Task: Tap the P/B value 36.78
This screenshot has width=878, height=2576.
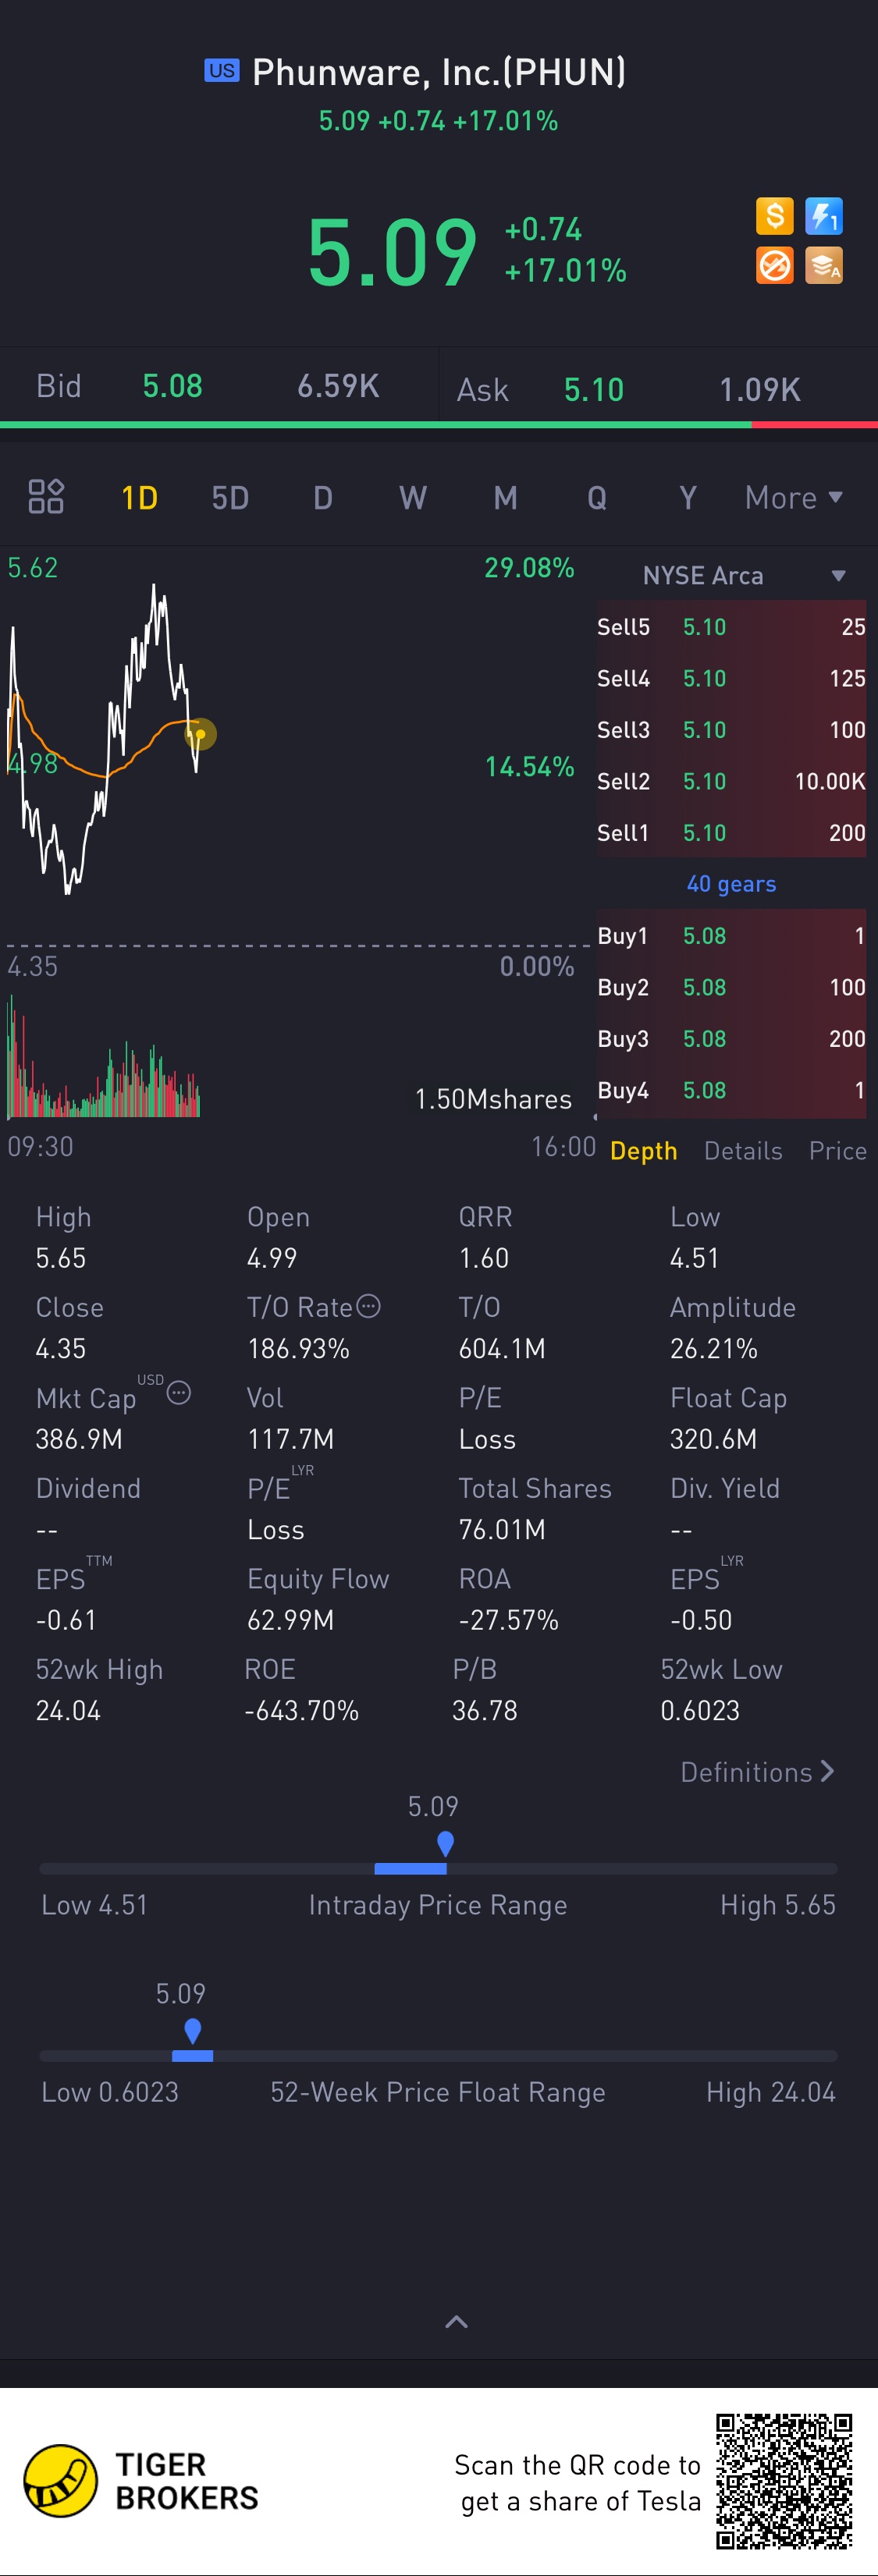Action: (x=485, y=1711)
